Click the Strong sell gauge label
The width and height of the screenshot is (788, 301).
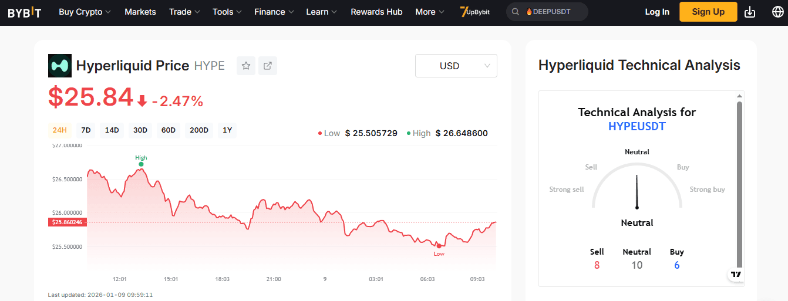567,190
